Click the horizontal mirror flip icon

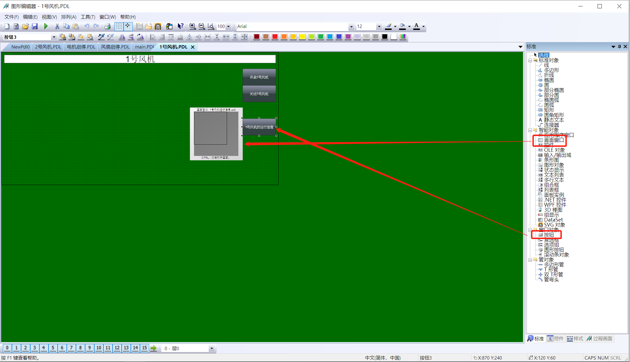click(122, 37)
